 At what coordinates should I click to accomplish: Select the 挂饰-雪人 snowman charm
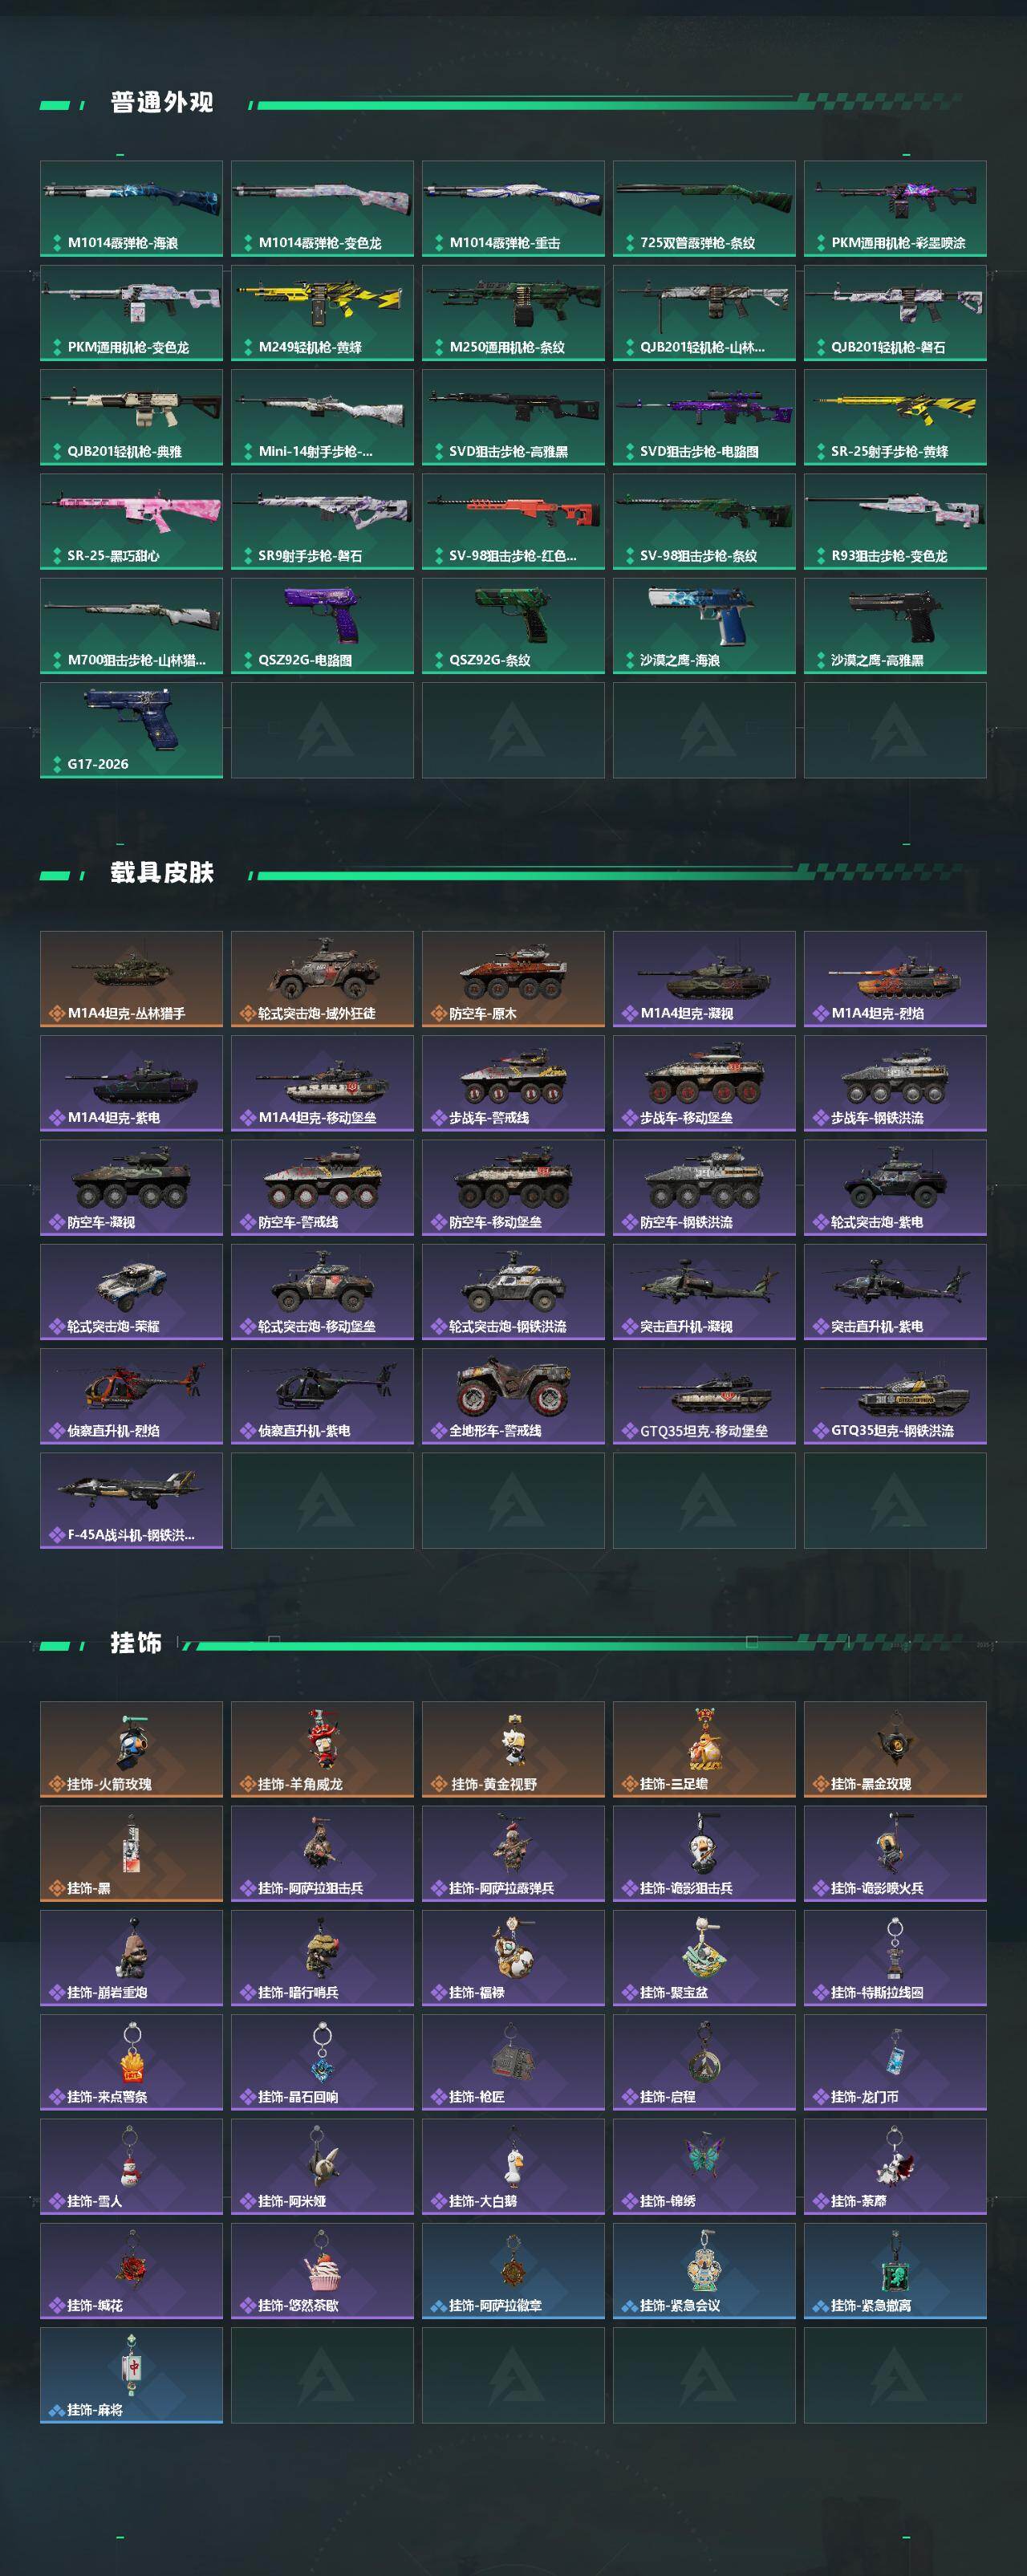(x=131, y=2166)
